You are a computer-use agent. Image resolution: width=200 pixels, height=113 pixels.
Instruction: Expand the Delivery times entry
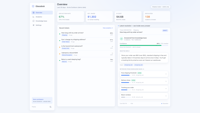click(x=144, y=81)
